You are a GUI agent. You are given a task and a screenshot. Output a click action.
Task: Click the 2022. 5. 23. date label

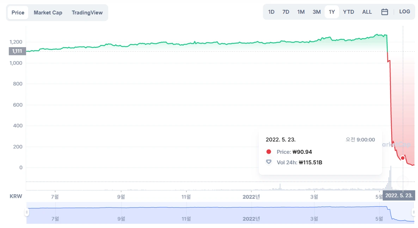(399, 196)
